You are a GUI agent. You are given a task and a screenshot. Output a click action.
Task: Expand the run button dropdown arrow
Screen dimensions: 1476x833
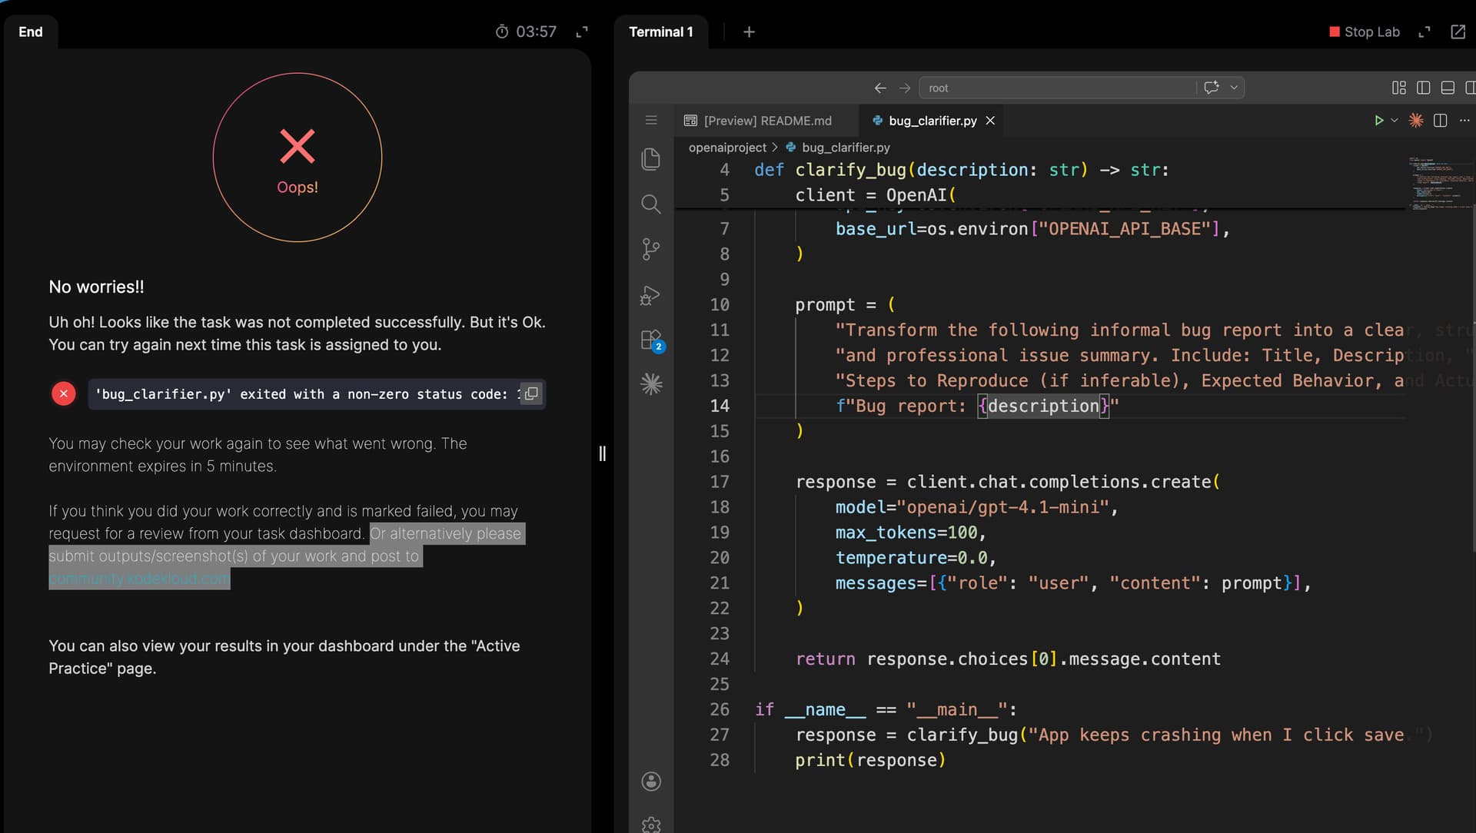(x=1395, y=121)
